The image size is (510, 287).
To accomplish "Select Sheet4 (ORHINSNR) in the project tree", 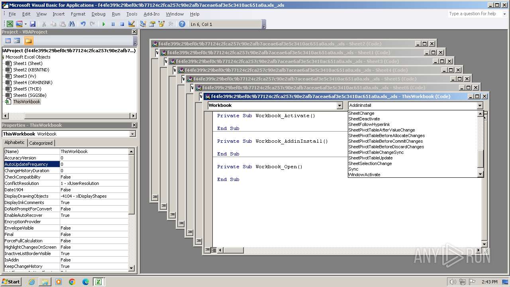I will 33,83.
